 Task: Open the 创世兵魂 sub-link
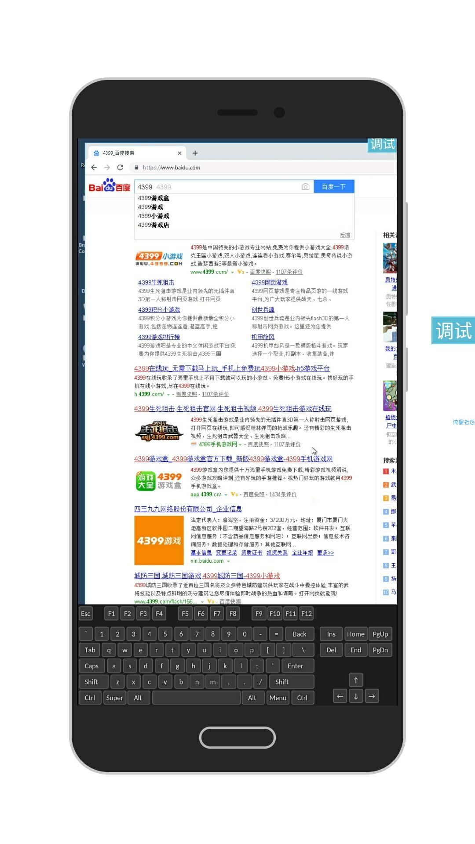(x=263, y=309)
